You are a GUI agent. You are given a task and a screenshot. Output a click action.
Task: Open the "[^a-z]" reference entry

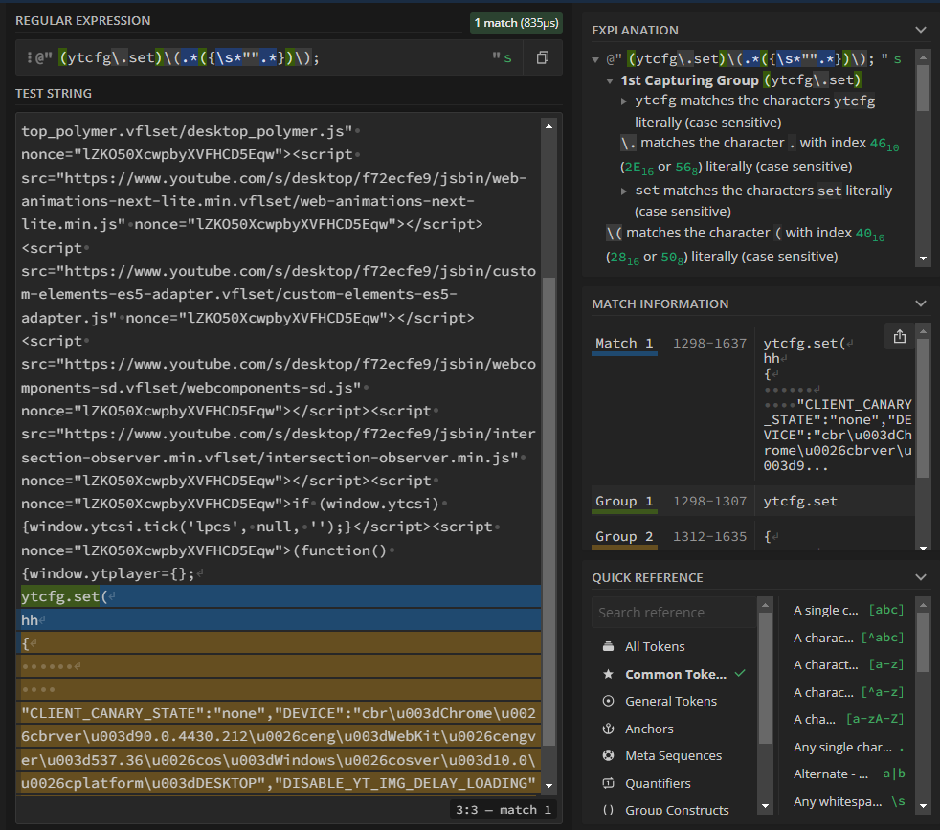point(848,692)
